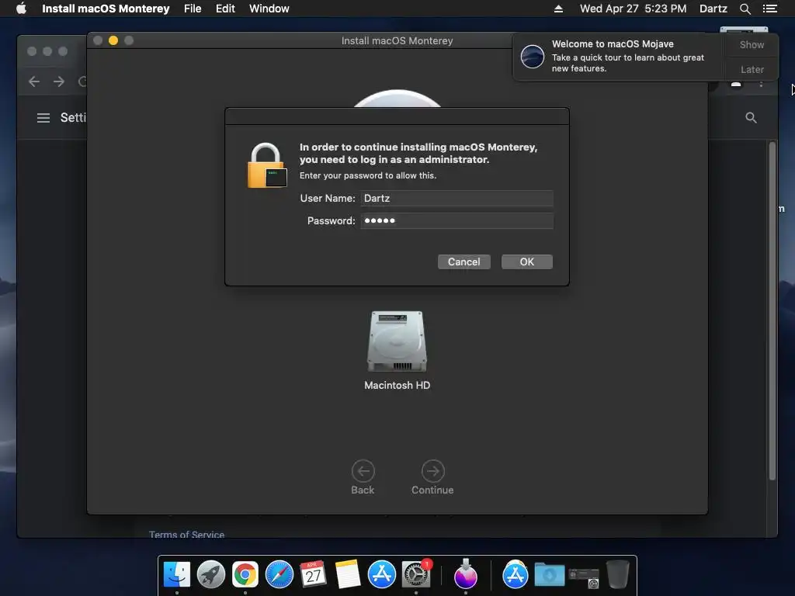
Task: Open the Applications folder in Dock
Action: pos(516,574)
